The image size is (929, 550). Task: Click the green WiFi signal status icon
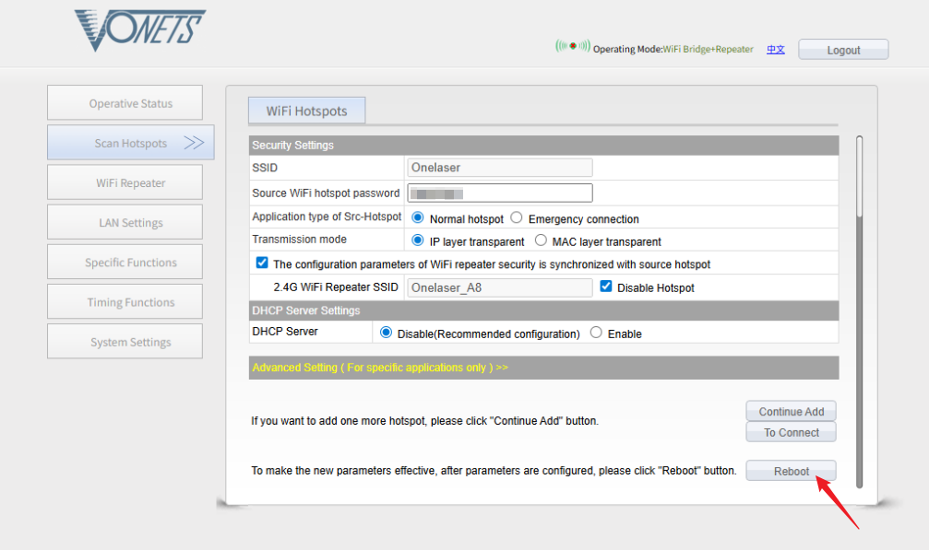point(572,46)
